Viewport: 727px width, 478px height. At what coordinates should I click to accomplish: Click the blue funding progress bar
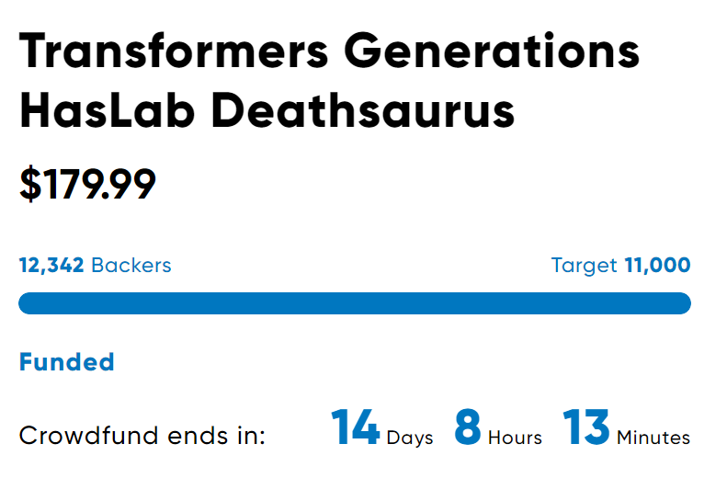click(x=355, y=303)
